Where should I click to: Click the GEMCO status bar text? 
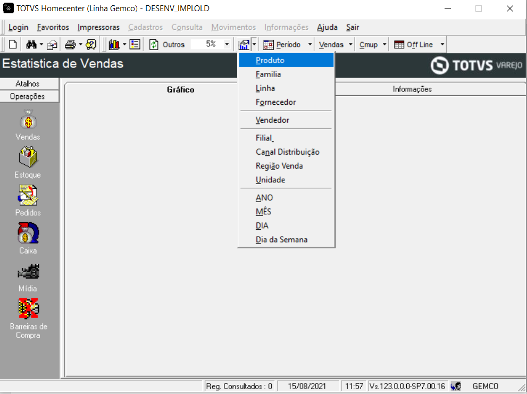point(486,386)
